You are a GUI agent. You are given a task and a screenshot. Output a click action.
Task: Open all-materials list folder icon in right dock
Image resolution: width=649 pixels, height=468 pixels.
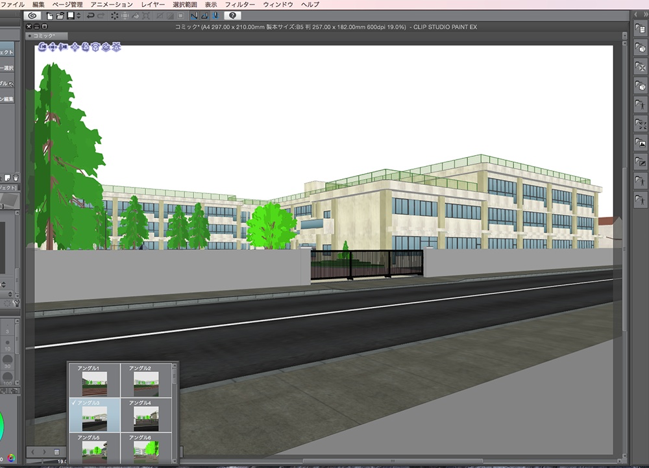click(x=641, y=29)
